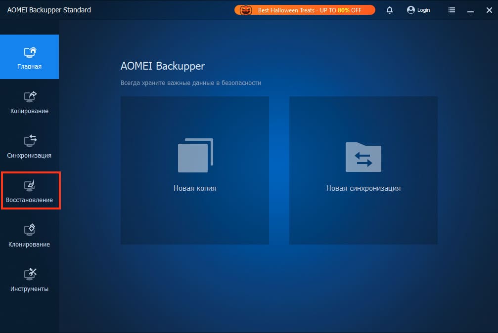Viewport: 498px width, 333px height.
Task: Open the Копирование backup section
Action: point(29,102)
